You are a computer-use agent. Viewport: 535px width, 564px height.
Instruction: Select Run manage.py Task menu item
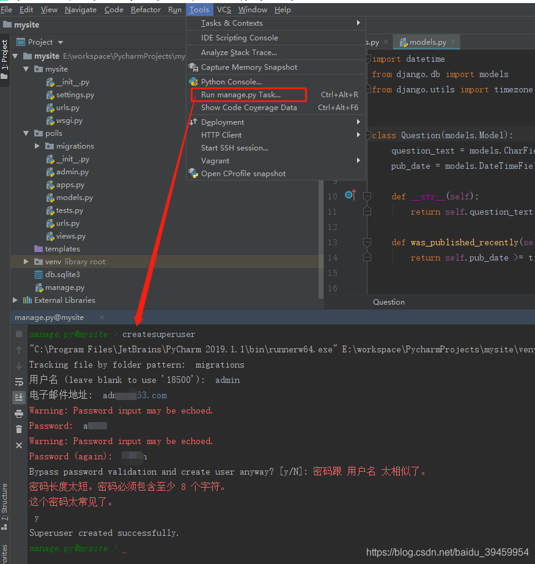[276, 95]
